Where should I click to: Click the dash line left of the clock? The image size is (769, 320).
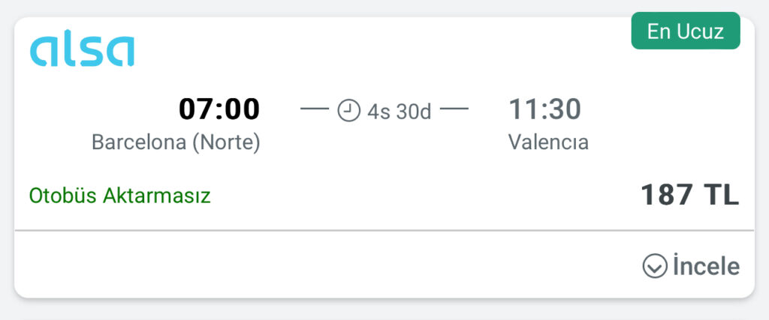tap(315, 110)
